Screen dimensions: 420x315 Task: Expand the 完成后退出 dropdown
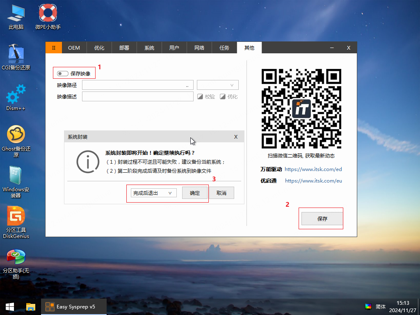153,193
